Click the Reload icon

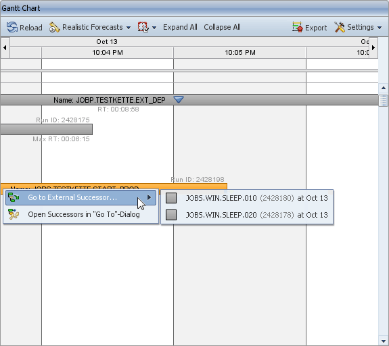[12, 27]
